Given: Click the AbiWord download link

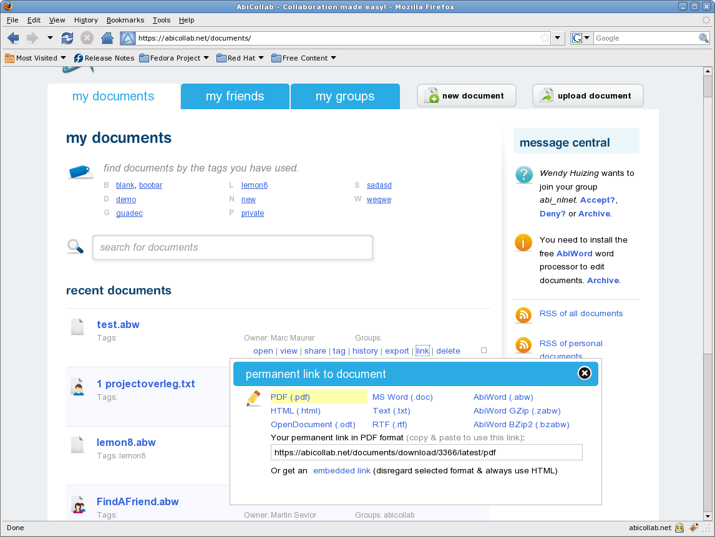Looking at the screenshot, I should (x=574, y=253).
